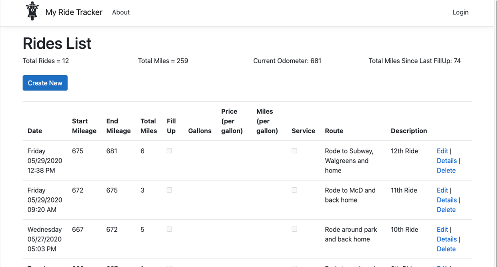Edit the 11th Ride entry
This screenshot has width=497, height=267.
[x=442, y=190]
